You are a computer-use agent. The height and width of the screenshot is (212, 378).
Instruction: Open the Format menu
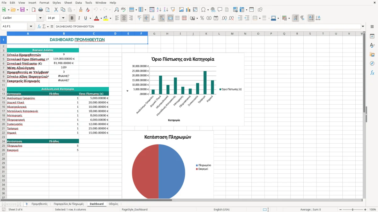(x=44, y=3)
